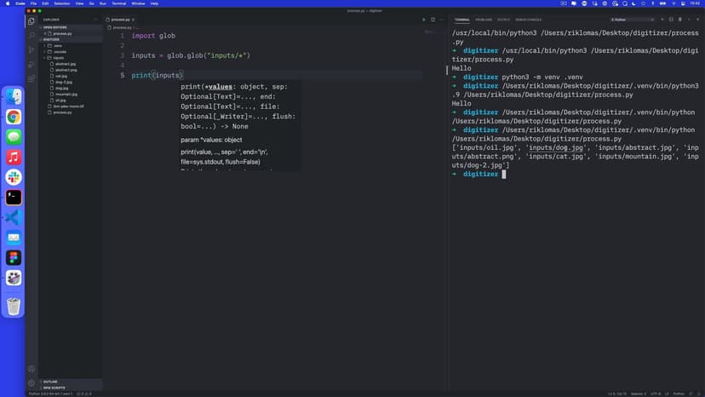Launch Google Chrome from the dock
The height and width of the screenshot is (397, 705).
point(14,117)
